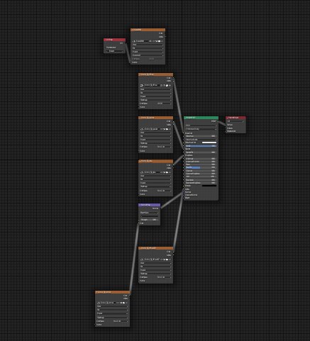Open UV map selector dropdown in UV Map node

point(115,51)
